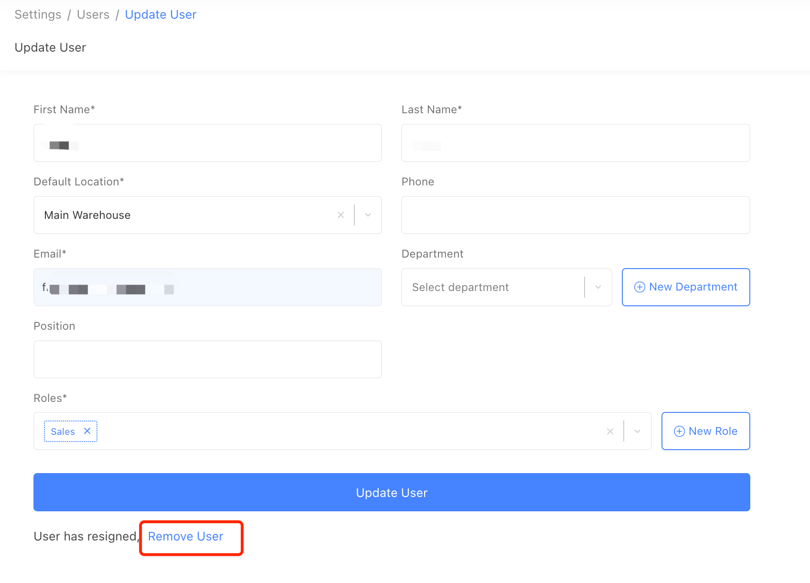Focus the Last Name field
The height and width of the screenshot is (583, 810).
(575, 143)
